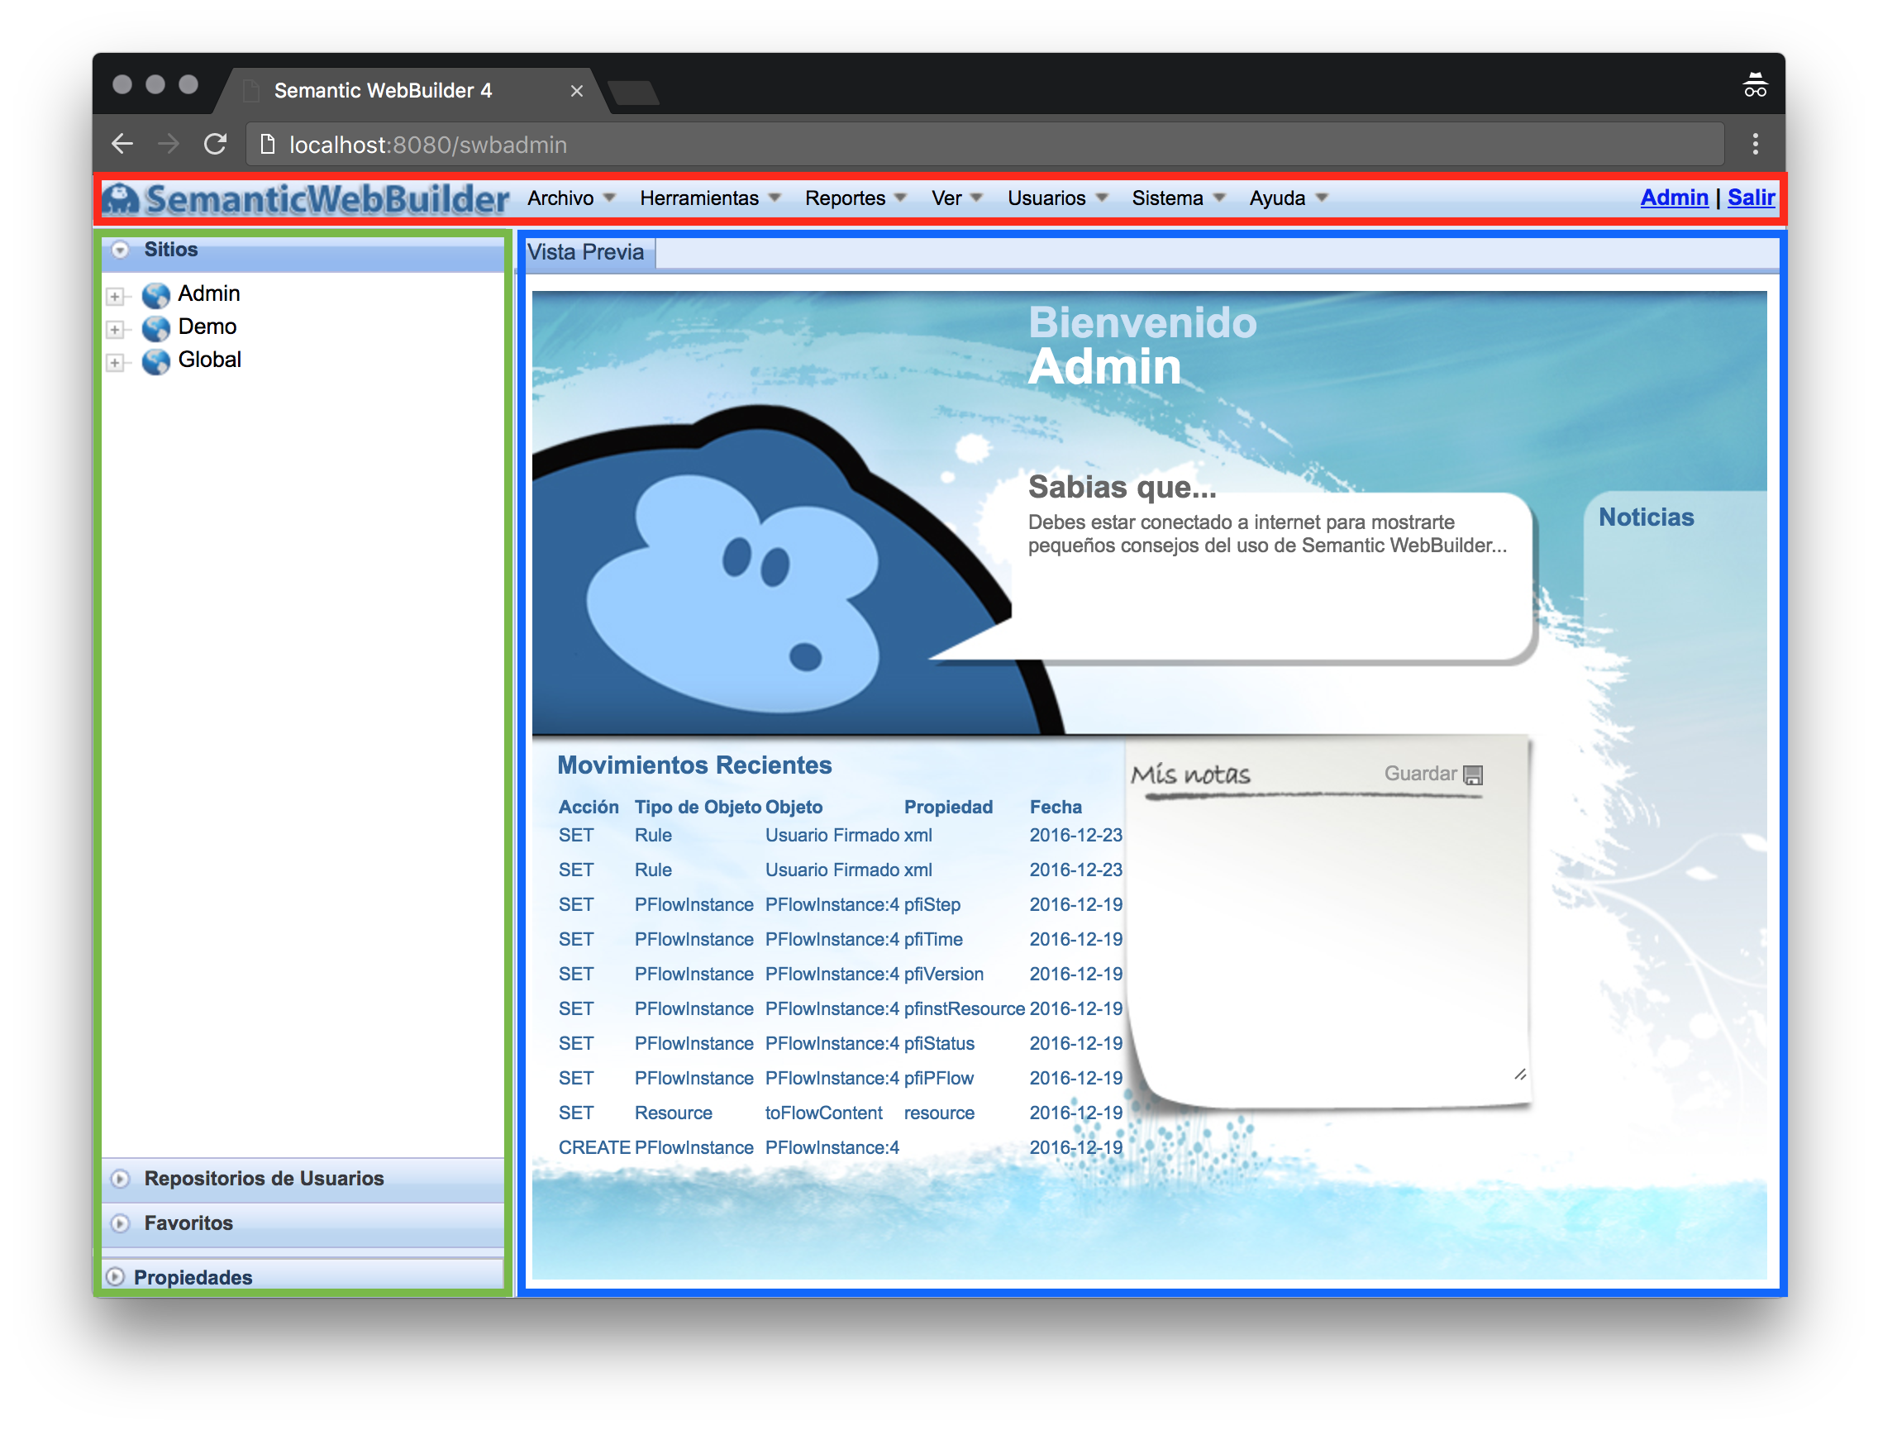Image resolution: width=1878 pixels, height=1430 pixels.
Task: Select the Admin site in the tree
Action: pyautogui.click(x=208, y=294)
